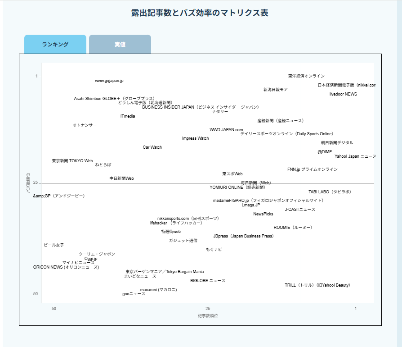Click the gooニュース data label
The width and height of the screenshot is (402, 347).
pos(134,294)
